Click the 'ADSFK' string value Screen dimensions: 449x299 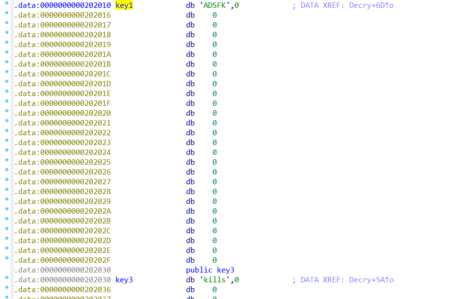point(214,5)
